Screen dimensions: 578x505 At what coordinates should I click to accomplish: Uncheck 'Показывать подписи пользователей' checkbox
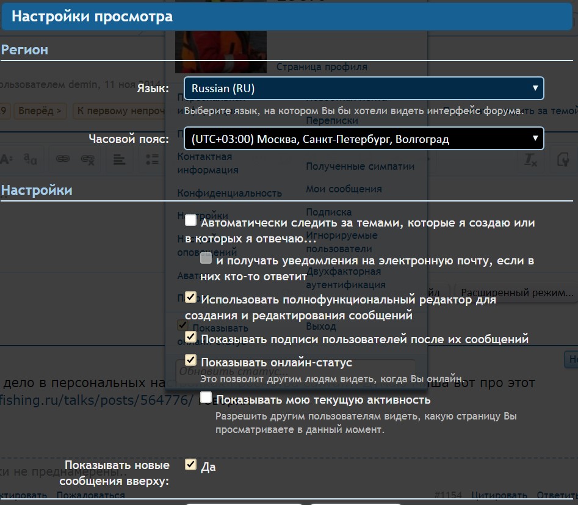191,336
